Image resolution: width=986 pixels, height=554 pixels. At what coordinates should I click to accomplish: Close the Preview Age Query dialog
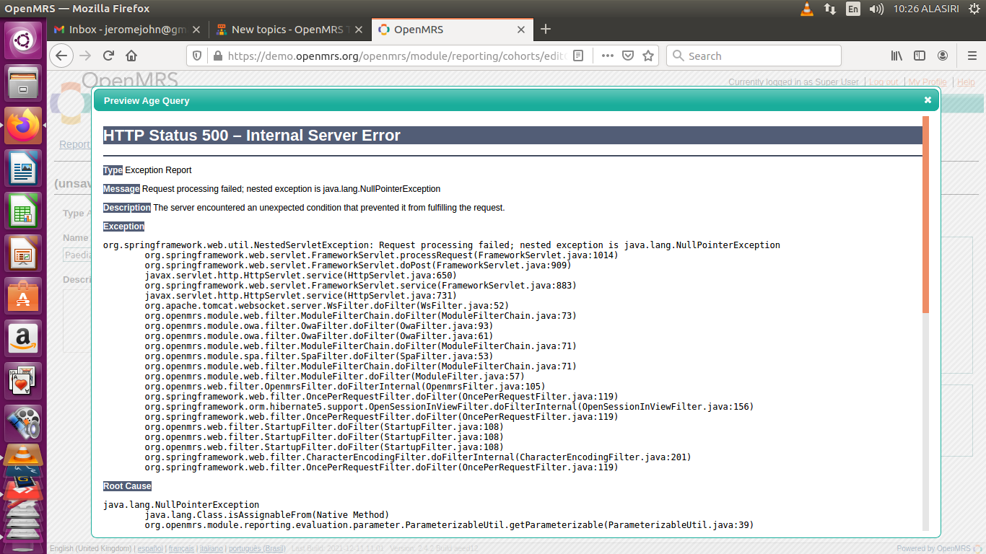pos(928,100)
